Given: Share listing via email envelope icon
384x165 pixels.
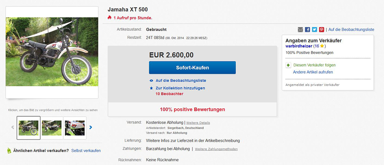Looking at the screenshot, I should pyautogui.click(x=300, y=29).
